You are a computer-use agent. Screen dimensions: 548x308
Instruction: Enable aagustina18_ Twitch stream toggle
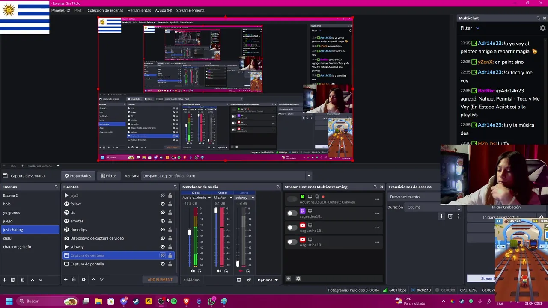292,213
